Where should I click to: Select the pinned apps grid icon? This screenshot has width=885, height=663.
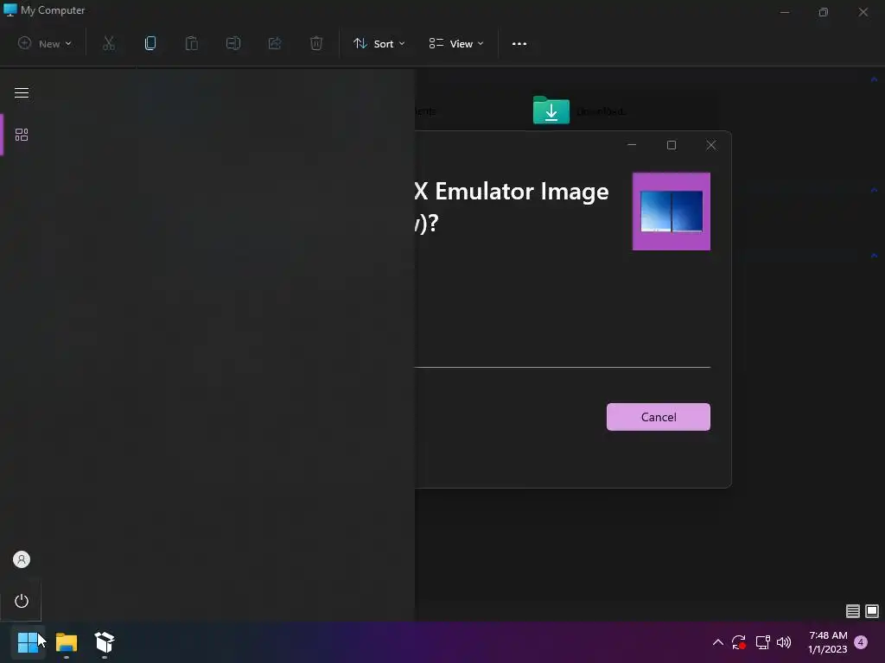click(x=22, y=134)
